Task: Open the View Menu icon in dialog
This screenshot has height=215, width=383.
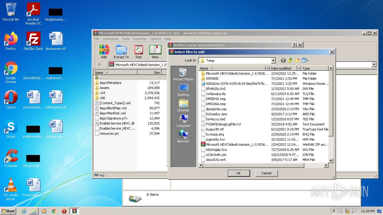Action: tap(305, 61)
